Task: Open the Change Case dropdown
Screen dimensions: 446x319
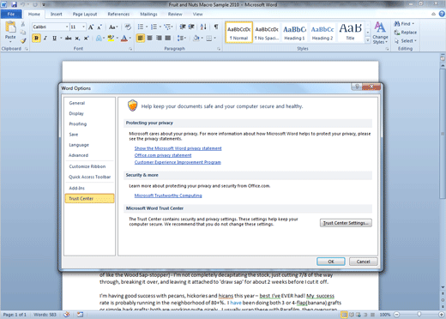Action: click(113, 27)
